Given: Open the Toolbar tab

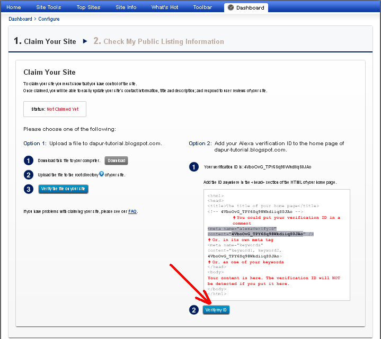Looking at the screenshot, I should 202,7.
